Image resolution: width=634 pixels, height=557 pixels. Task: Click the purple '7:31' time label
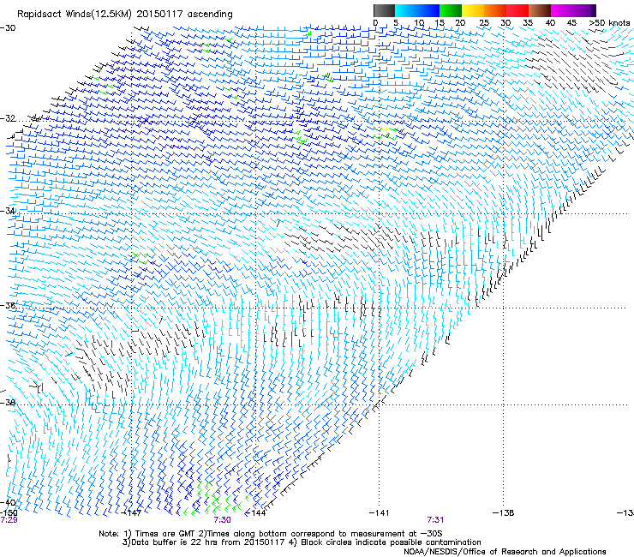pyautogui.click(x=435, y=520)
